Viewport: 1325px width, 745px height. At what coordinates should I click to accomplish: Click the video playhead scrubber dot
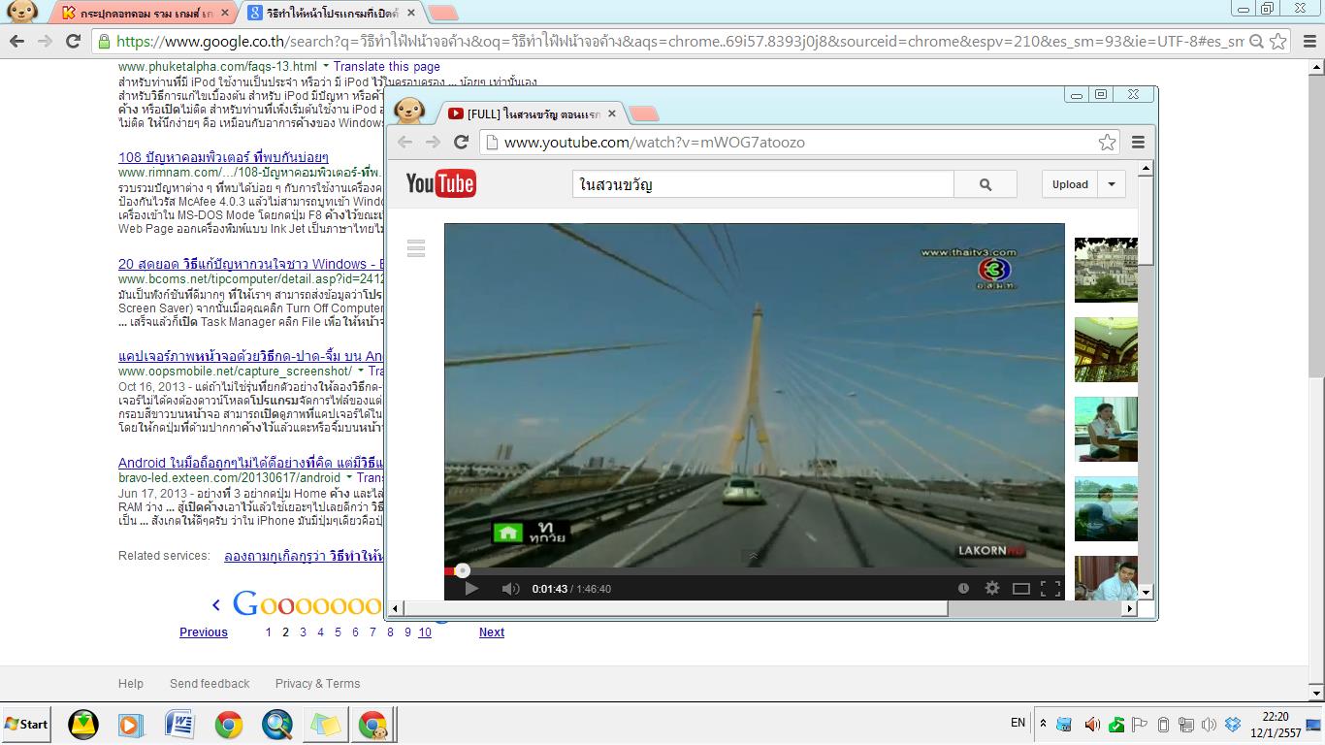tap(463, 570)
